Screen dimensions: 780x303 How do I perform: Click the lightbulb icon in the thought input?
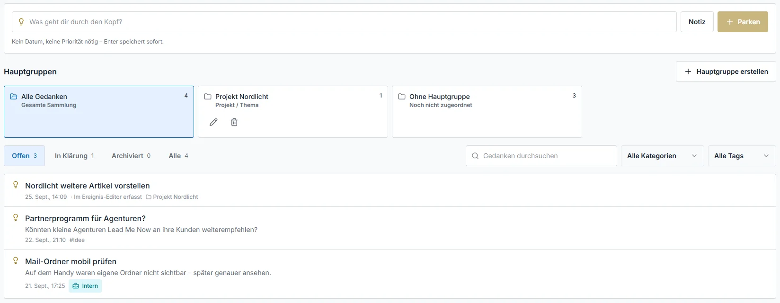tap(21, 22)
